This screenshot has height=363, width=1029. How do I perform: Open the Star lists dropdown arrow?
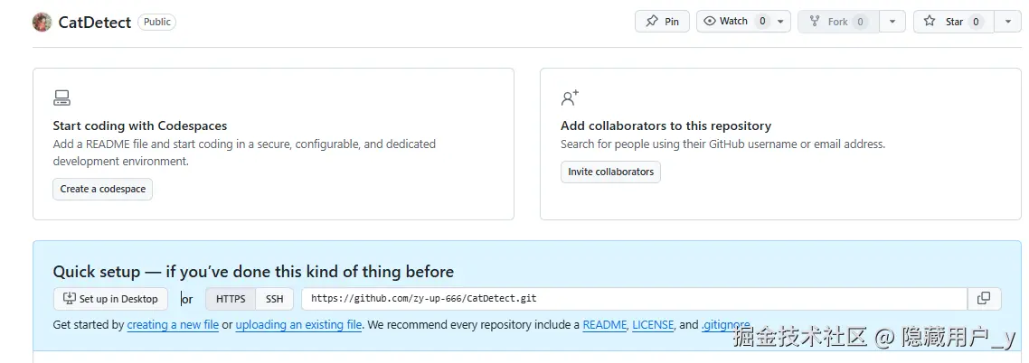[1008, 22]
